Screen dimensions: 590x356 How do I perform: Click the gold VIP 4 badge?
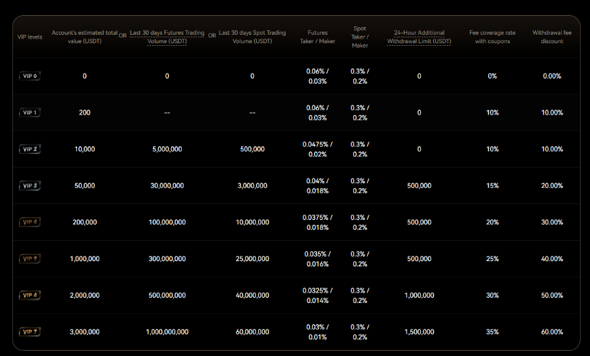point(29,222)
